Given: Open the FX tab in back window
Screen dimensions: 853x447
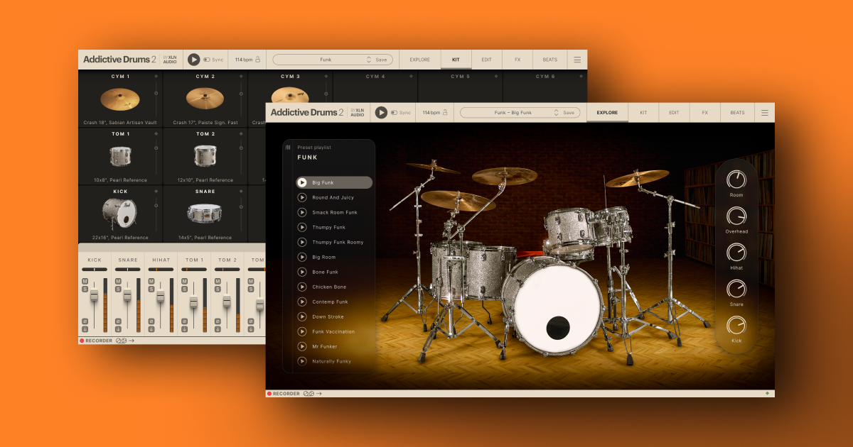Looking at the screenshot, I should 517,60.
